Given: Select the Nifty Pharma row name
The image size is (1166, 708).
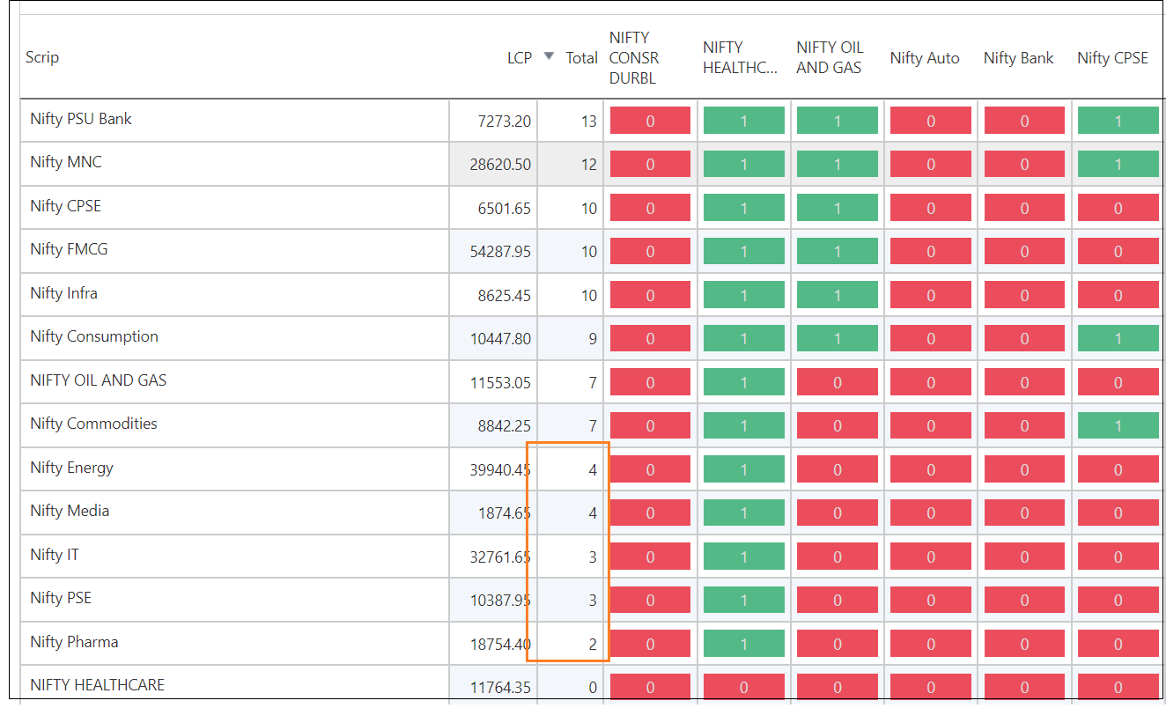Looking at the screenshot, I should coord(74,642).
